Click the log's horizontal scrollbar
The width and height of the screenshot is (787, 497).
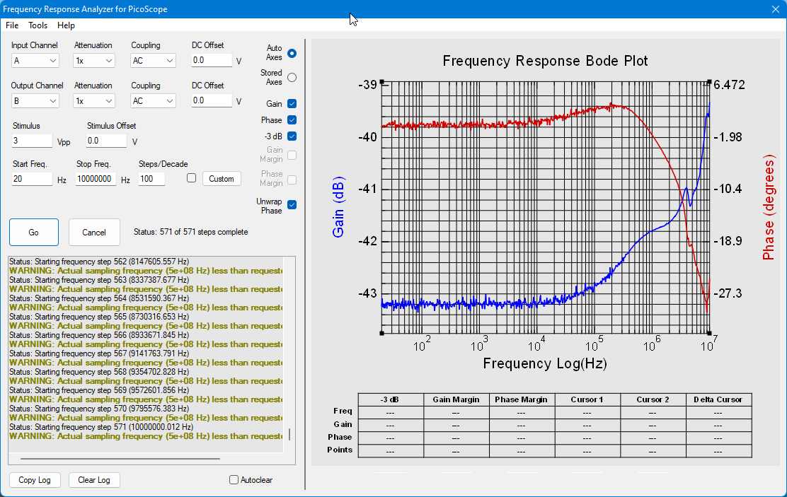point(120,458)
